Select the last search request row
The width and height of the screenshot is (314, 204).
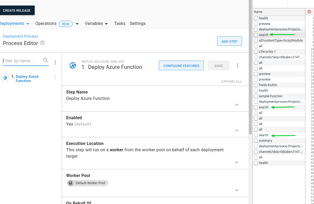pyautogui.click(x=279, y=135)
